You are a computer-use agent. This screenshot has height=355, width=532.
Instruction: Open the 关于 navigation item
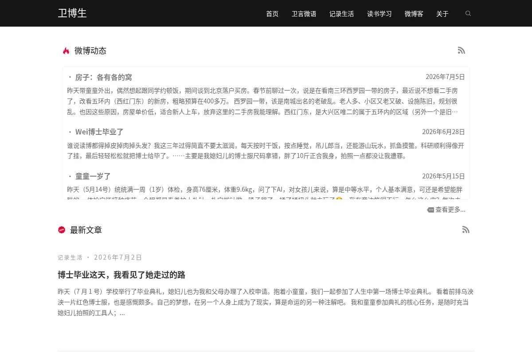442,14
